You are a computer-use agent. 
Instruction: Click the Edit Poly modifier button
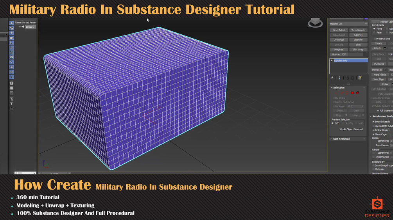(358, 35)
